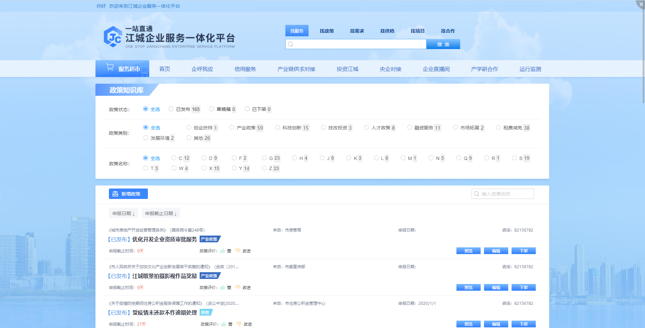The width and height of the screenshot is (645, 328).
Task: Open the 企呼我应 navigation menu item
Action: tap(202, 69)
